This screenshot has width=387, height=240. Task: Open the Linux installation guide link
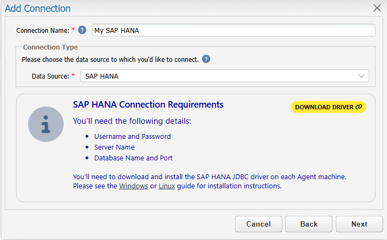(167, 186)
